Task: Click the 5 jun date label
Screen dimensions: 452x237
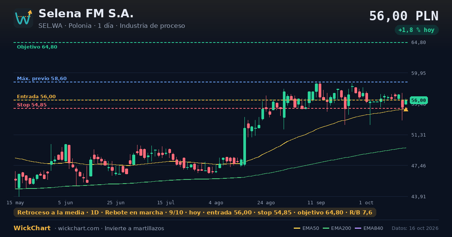Action: pyautogui.click(x=66, y=202)
